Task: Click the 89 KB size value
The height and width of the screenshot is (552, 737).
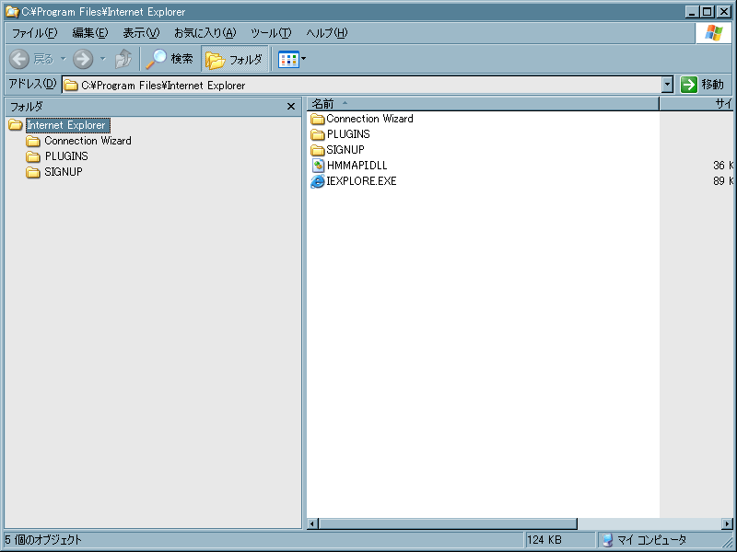Action: click(x=722, y=181)
